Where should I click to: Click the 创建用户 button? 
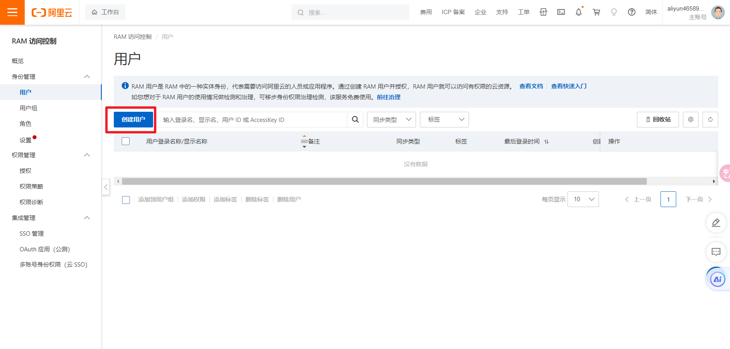click(133, 120)
